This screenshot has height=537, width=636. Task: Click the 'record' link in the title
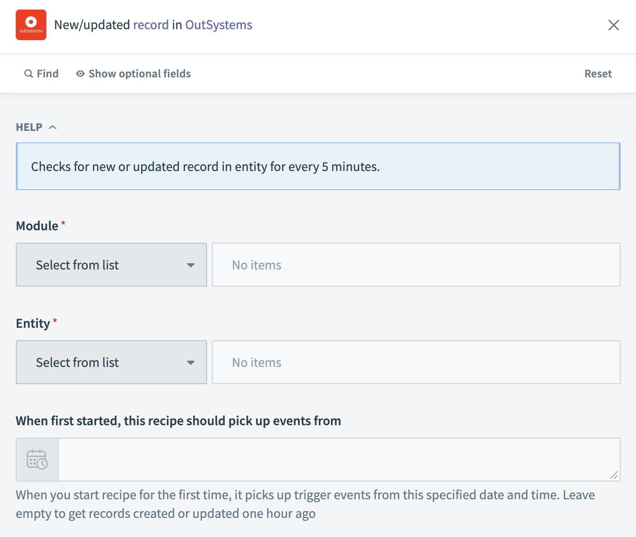click(151, 25)
